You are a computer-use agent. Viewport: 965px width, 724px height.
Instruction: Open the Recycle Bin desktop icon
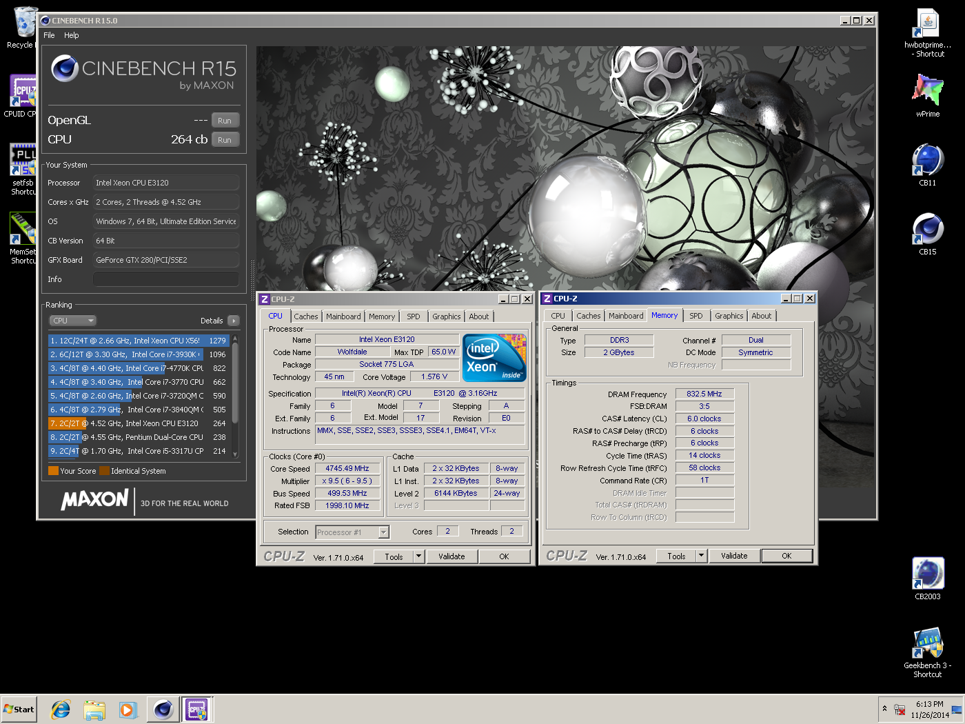click(22, 28)
